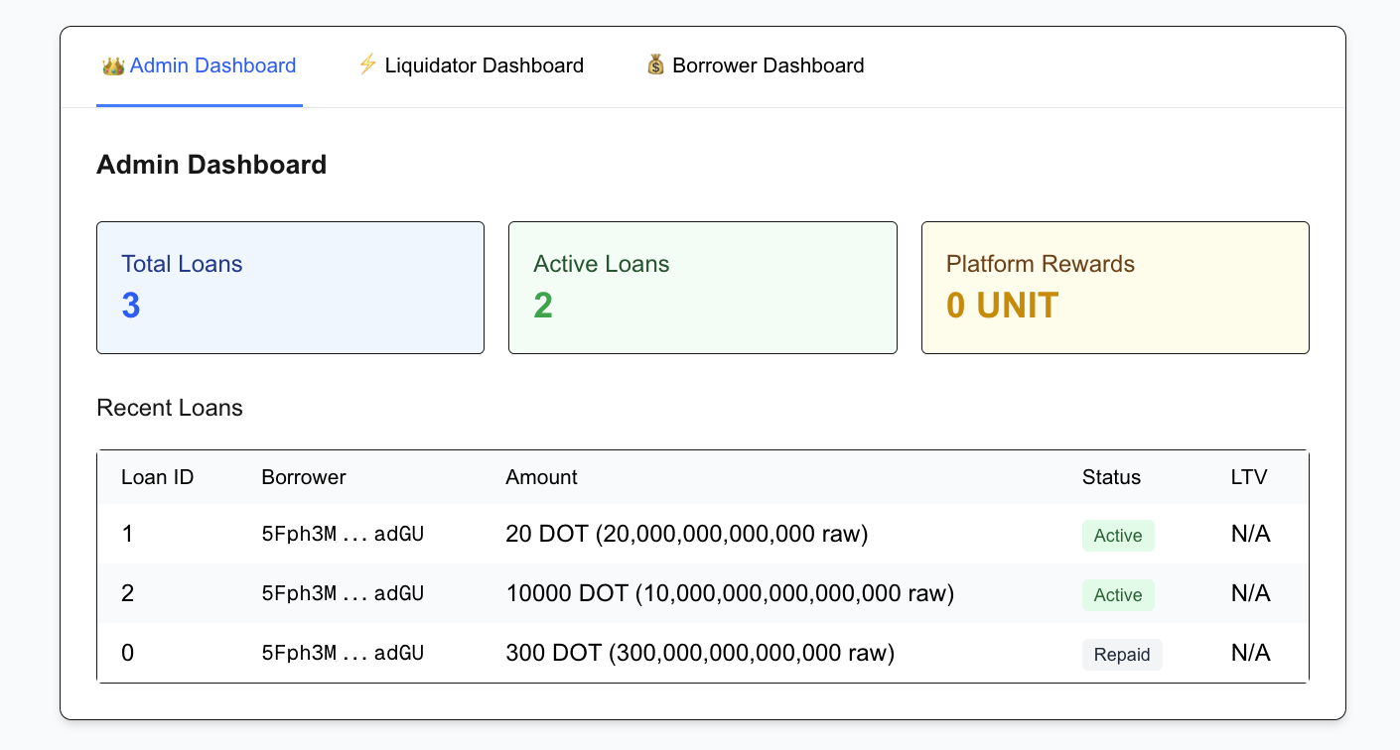This screenshot has width=1400, height=750.
Task: Click the Total Loans summary card
Action: pyautogui.click(x=290, y=288)
